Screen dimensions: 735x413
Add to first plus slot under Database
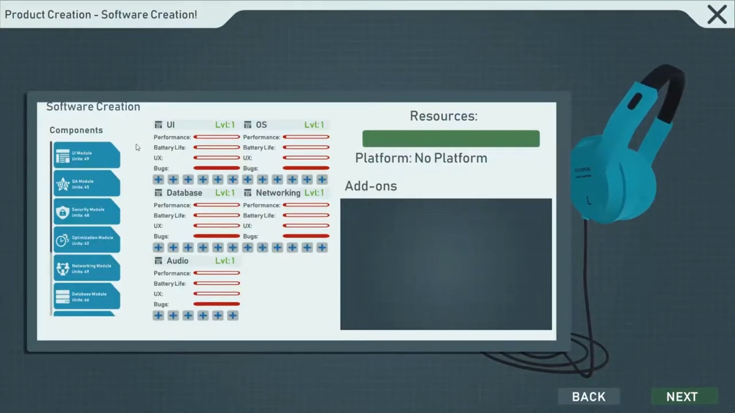(x=158, y=247)
